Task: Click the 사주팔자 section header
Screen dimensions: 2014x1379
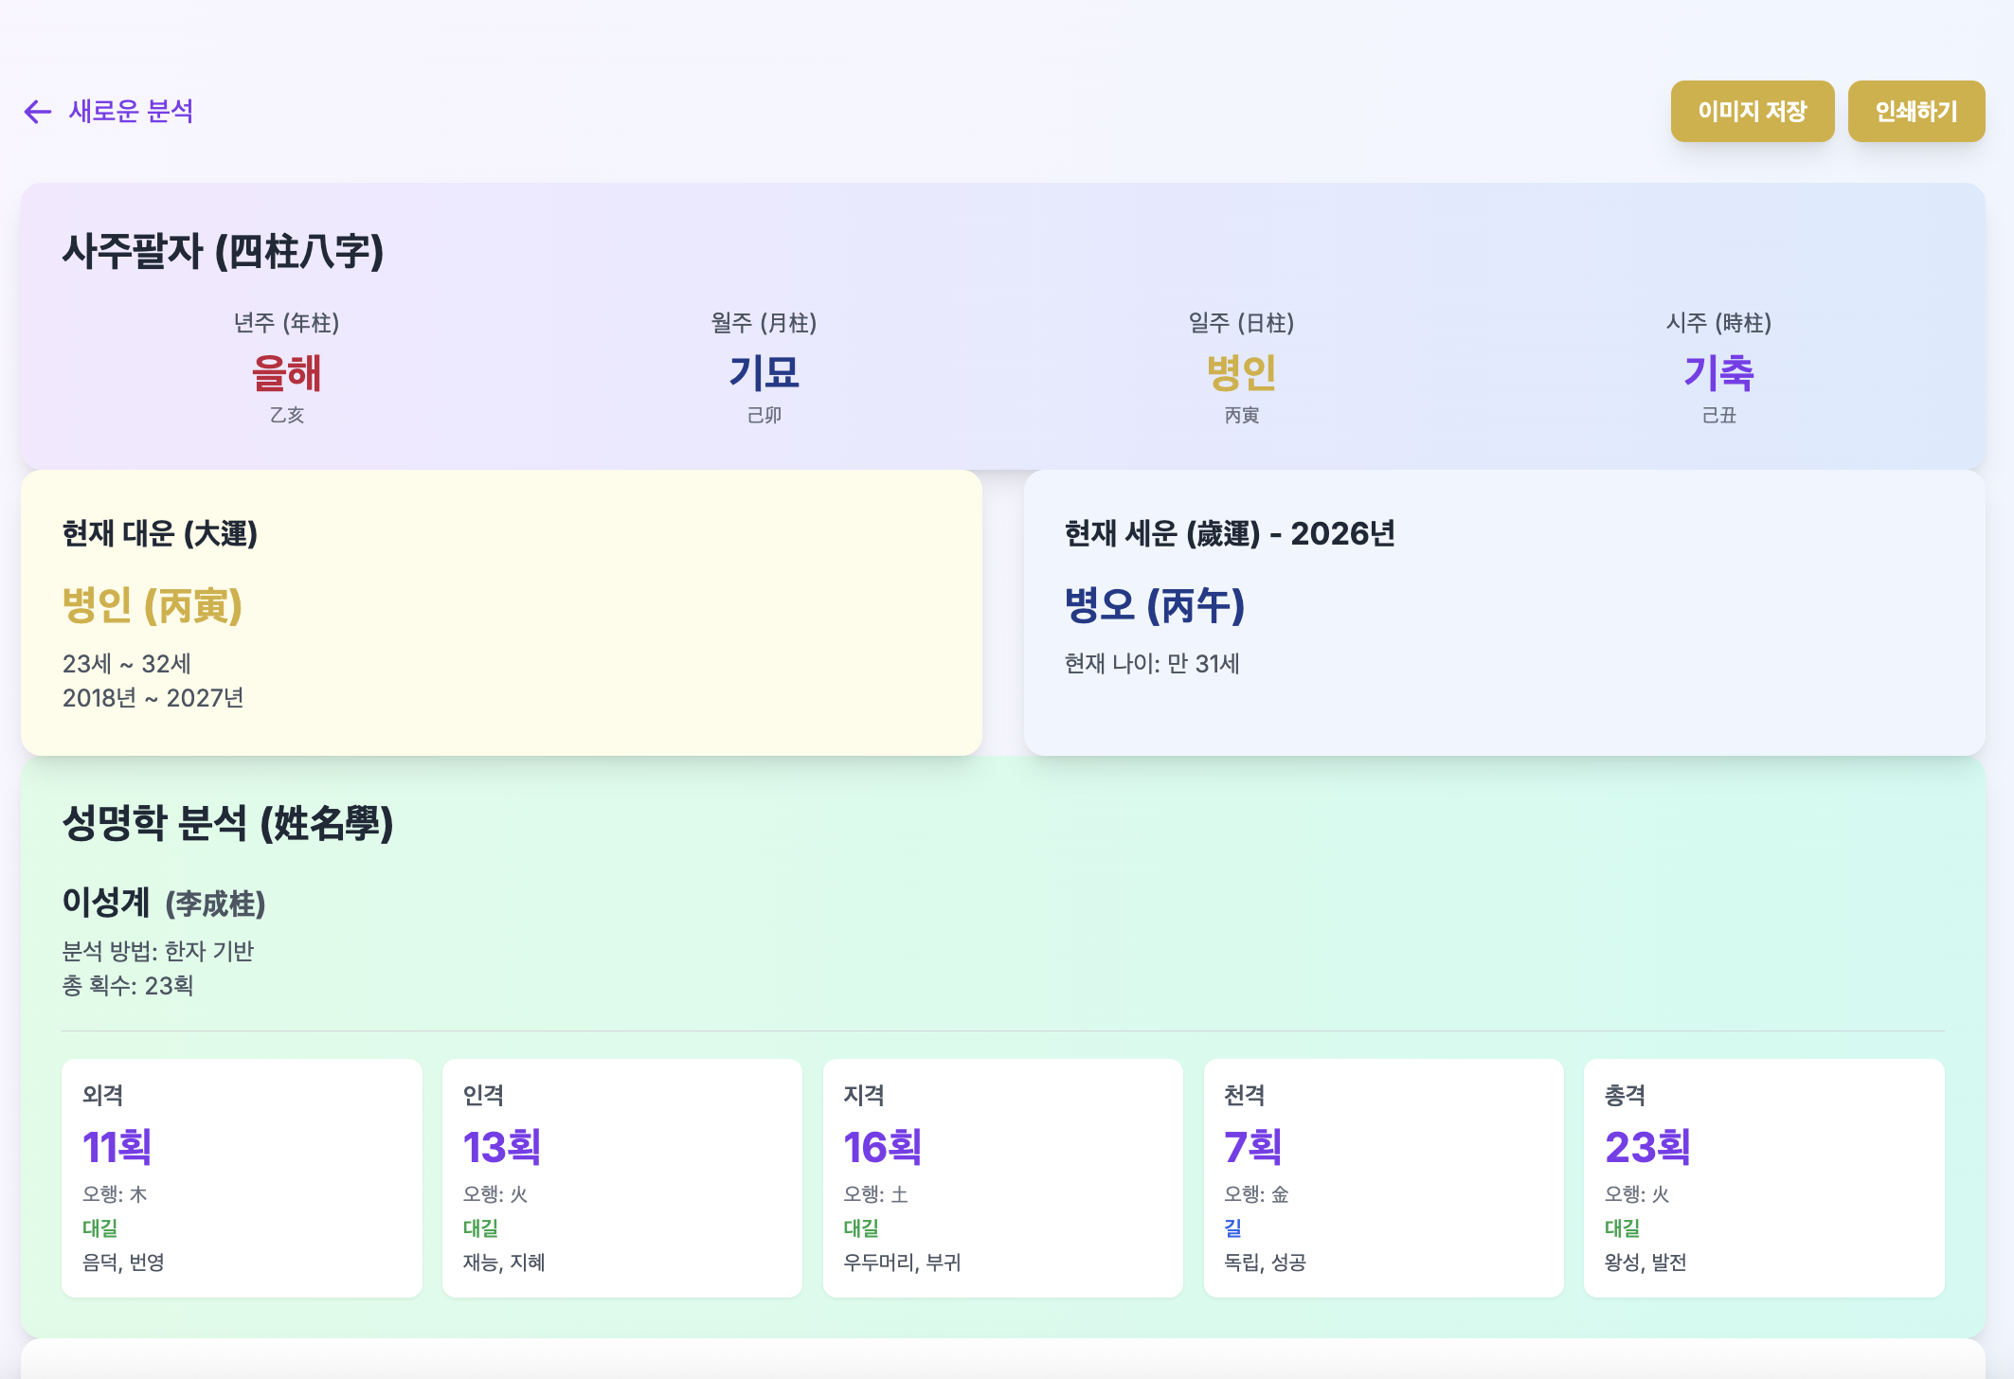Action: tap(223, 252)
